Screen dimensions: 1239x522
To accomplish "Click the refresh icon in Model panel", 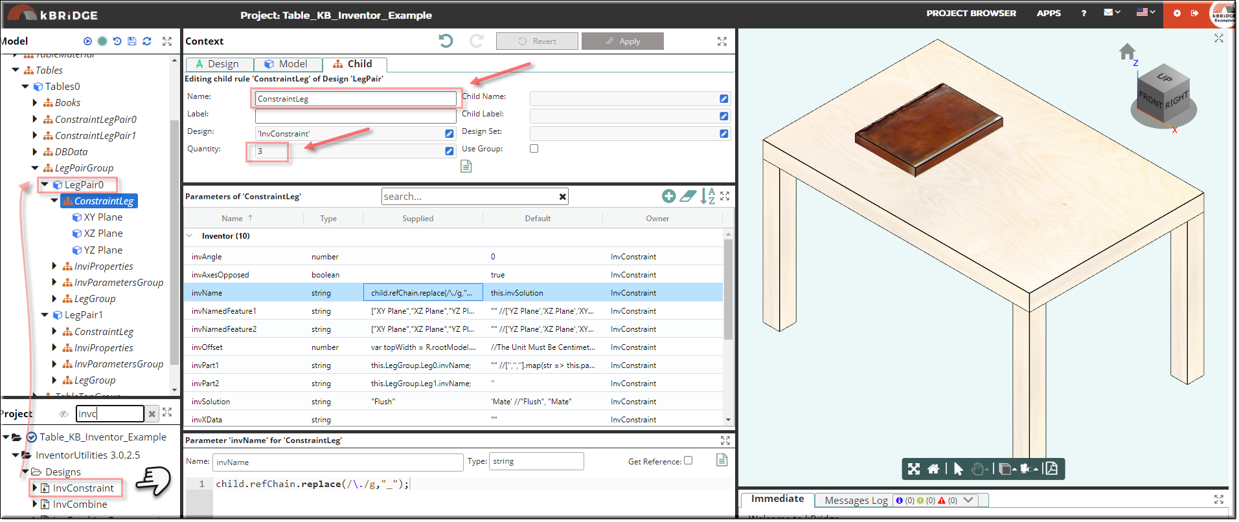I will (x=147, y=41).
